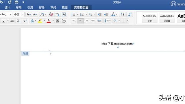Click the Undo icon in title bar
This screenshot has height=104, width=185.
1,2
